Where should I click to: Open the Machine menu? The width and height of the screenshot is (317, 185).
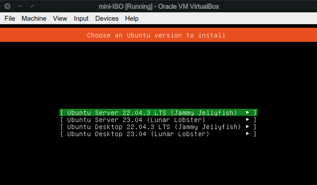(x=34, y=18)
